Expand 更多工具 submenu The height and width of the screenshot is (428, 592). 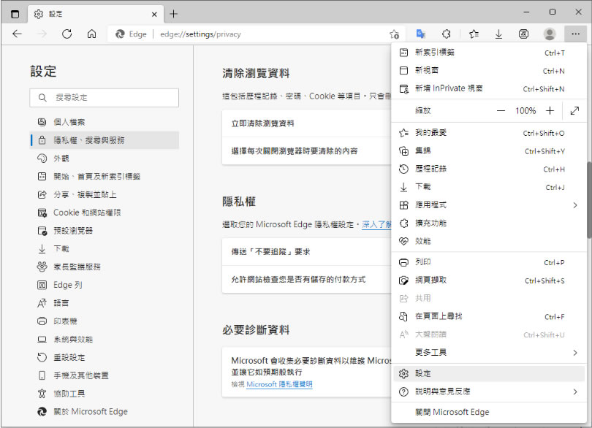click(x=488, y=353)
